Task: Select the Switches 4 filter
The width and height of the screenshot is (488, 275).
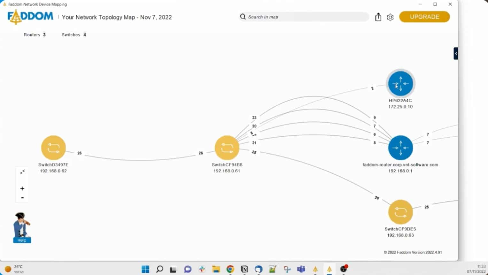Action: (74, 34)
